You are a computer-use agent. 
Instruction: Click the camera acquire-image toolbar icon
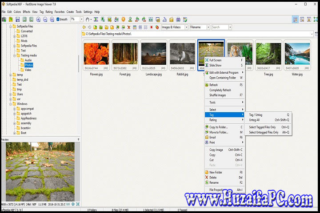(4, 20)
